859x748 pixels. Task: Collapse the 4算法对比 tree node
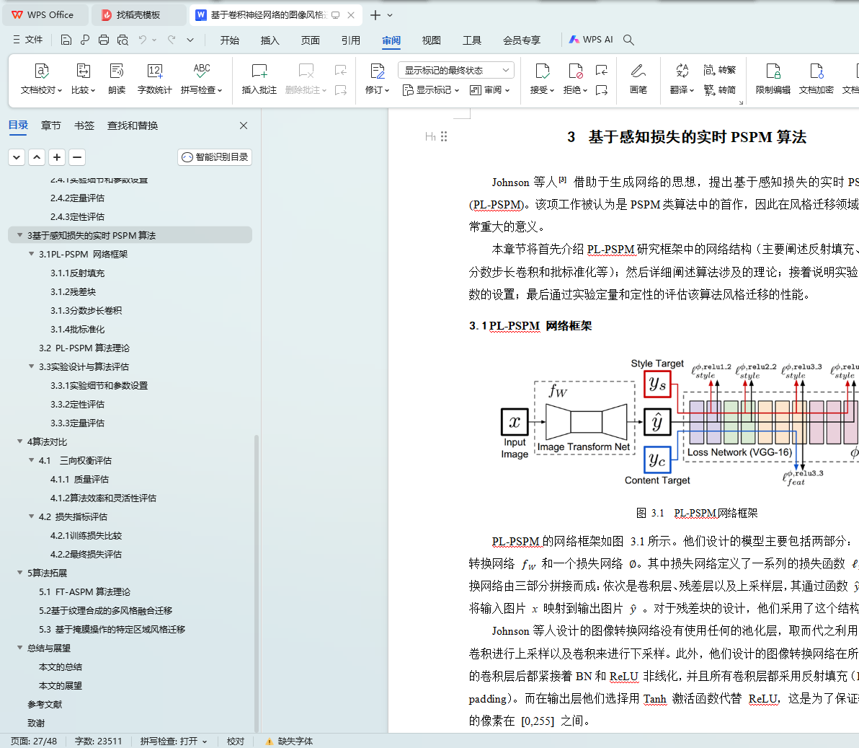(x=19, y=441)
